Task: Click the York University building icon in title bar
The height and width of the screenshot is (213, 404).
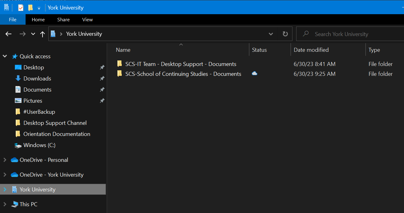Action: coord(6,8)
